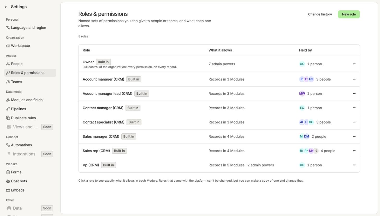Open Modules and fields
This screenshot has width=380, height=216.
click(x=30, y=100)
